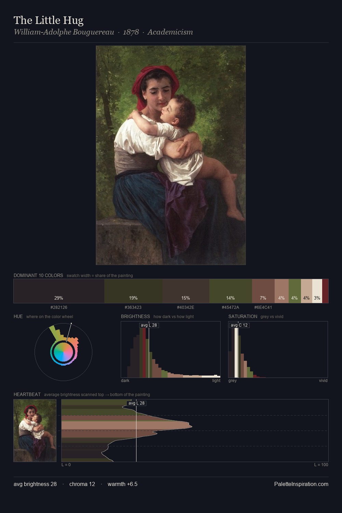The height and width of the screenshot is (513, 342).
Task: Click the beige 4% swatch
Action: coord(306,291)
